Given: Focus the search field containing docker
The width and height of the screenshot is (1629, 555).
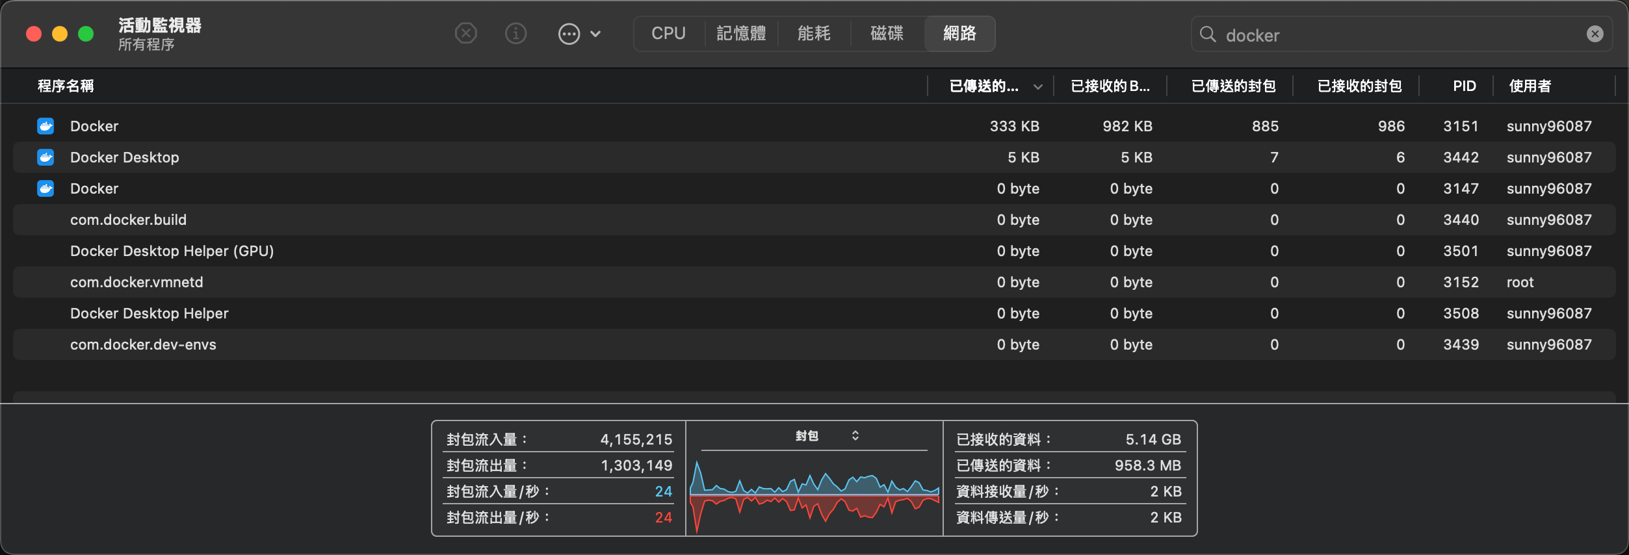Looking at the screenshot, I should [1401, 34].
